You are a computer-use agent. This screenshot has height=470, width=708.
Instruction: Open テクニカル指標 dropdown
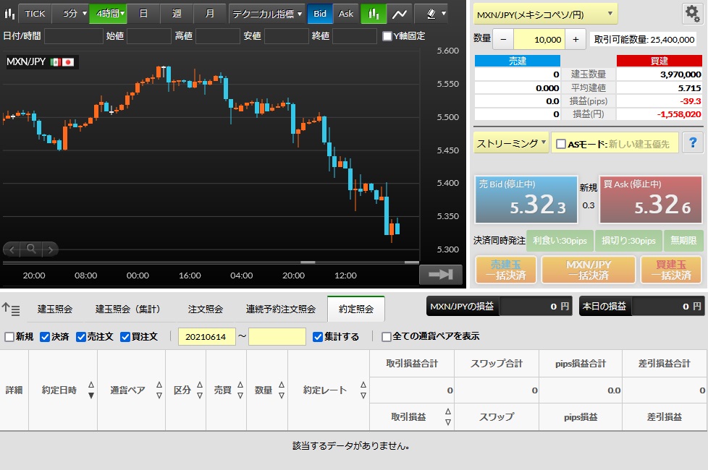tap(267, 14)
